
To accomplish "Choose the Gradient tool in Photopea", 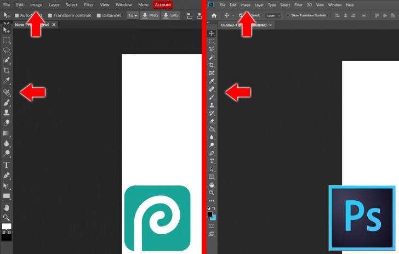I will pos(7,133).
